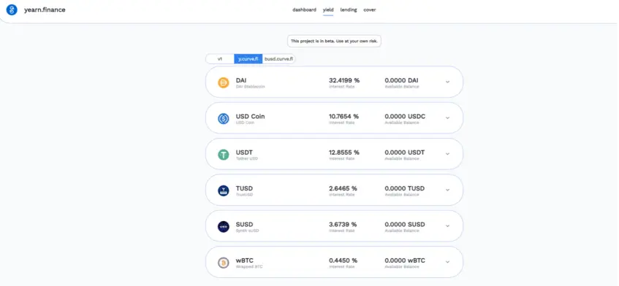Image resolution: width=619 pixels, height=286 pixels.
Task: Click the beta risk notice banner
Action: [x=334, y=41]
